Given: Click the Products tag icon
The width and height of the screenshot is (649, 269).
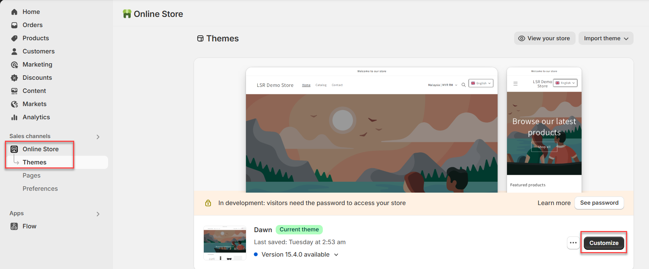Looking at the screenshot, I should (x=14, y=38).
